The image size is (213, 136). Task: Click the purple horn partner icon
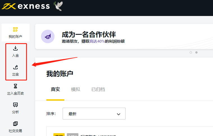48,36
